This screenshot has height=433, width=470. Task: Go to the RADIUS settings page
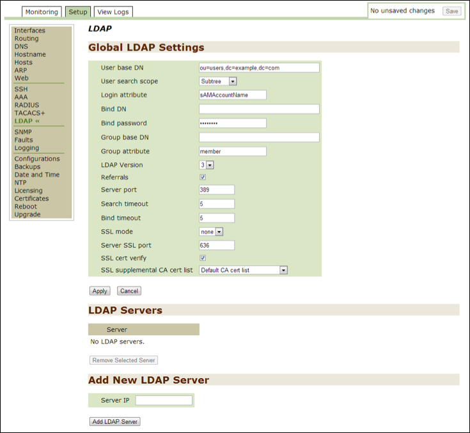click(27, 105)
